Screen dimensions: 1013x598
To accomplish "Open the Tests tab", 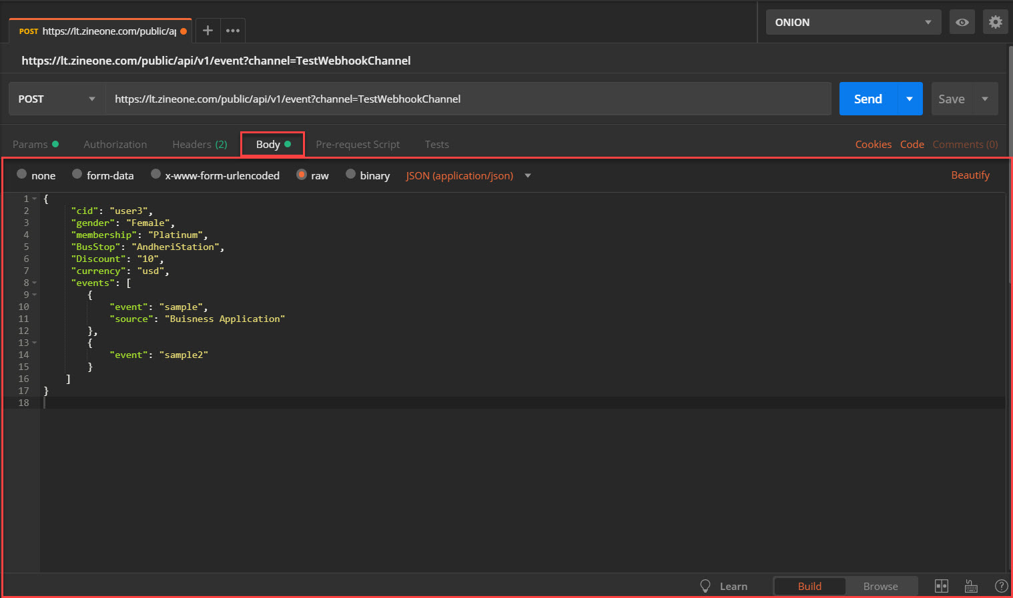I will tap(437, 144).
